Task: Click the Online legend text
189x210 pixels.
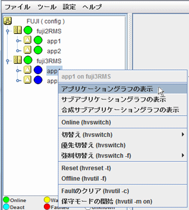Action: pos(18,200)
